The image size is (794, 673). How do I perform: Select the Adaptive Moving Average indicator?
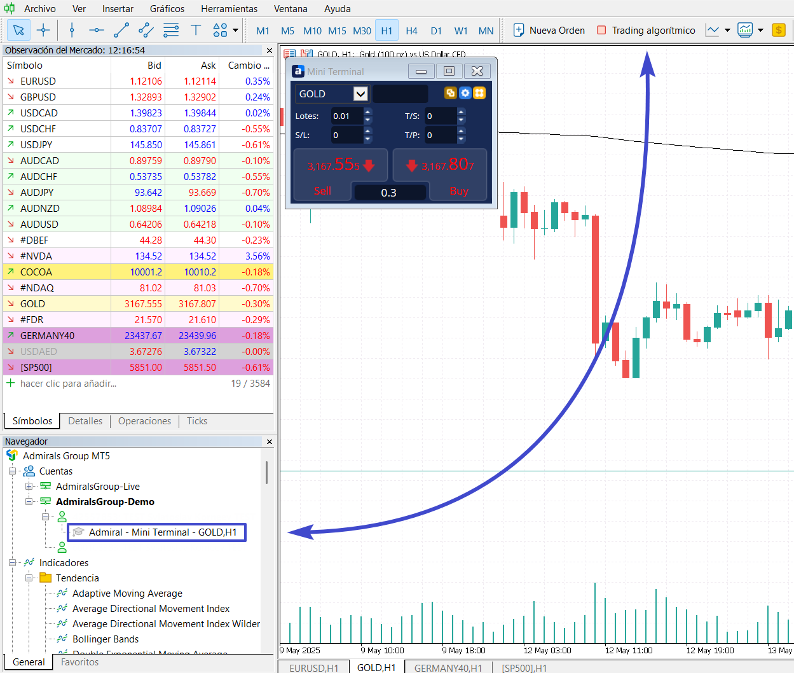(127, 593)
